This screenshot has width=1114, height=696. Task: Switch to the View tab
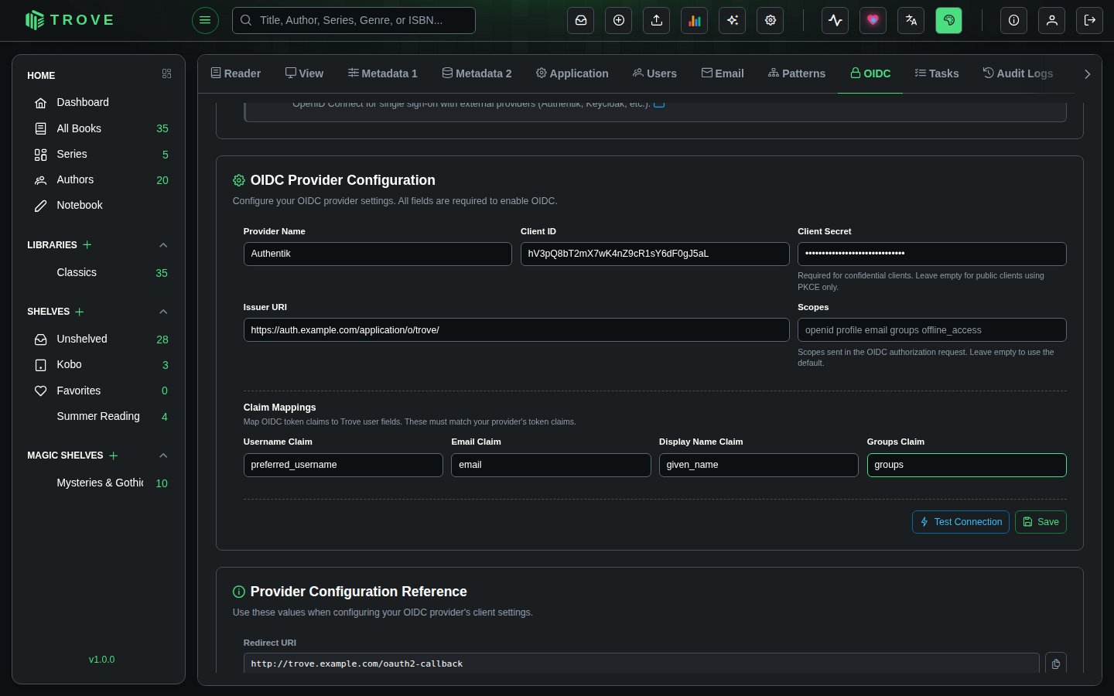pyautogui.click(x=305, y=73)
